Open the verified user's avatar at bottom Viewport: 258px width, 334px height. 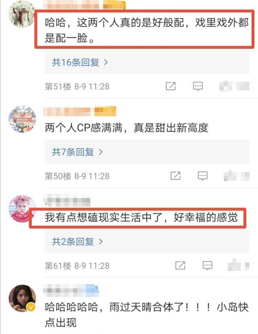(22, 298)
